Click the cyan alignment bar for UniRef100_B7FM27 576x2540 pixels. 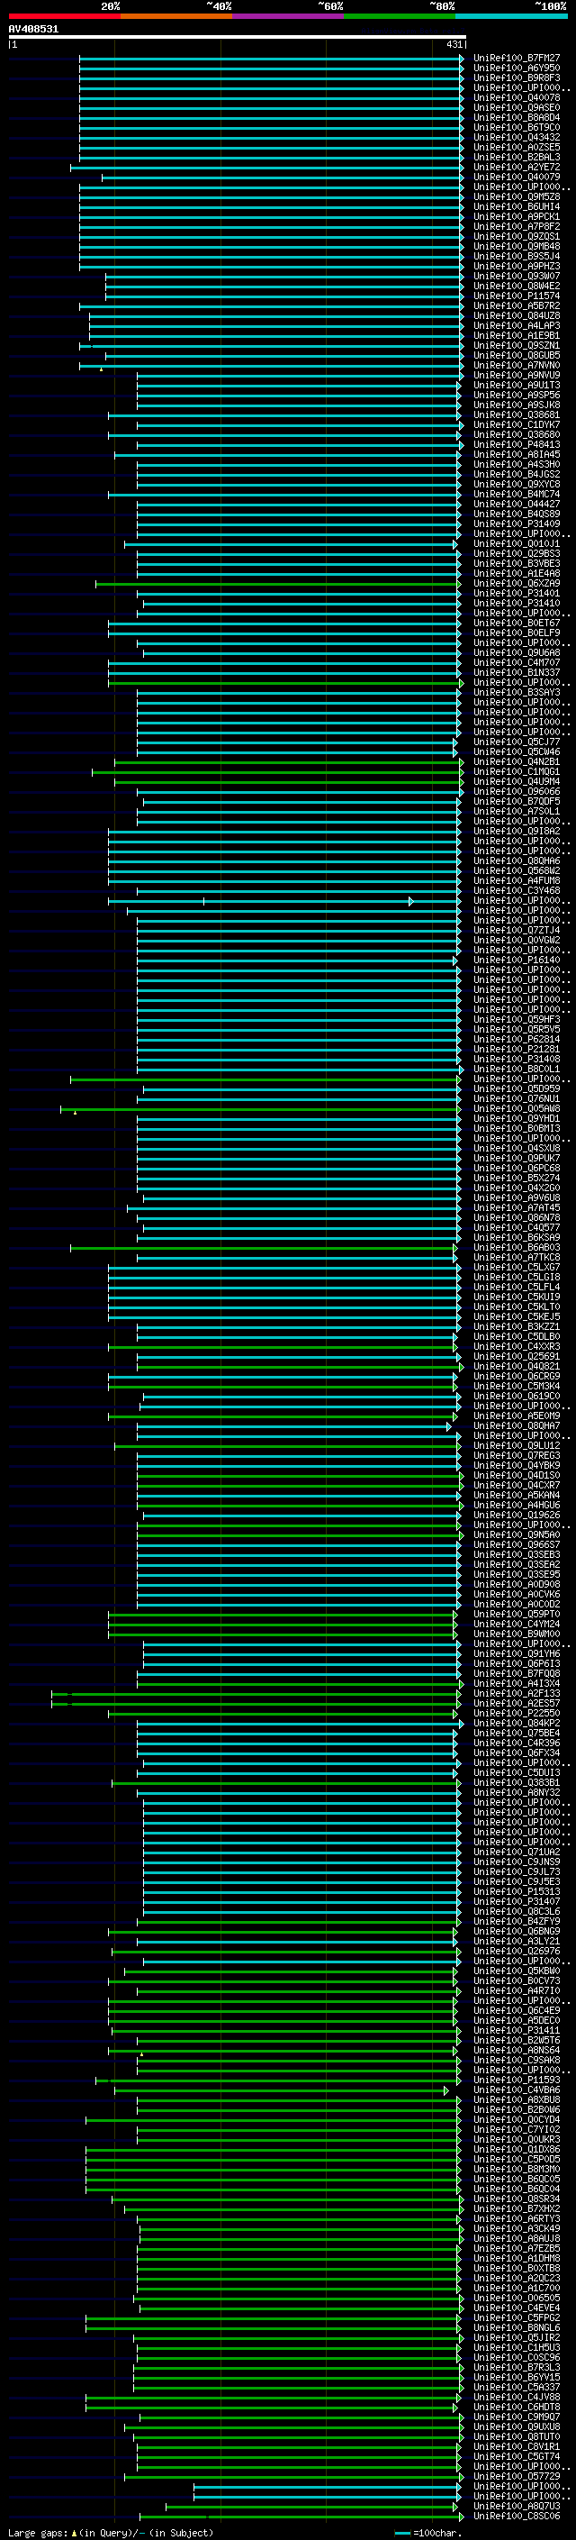click(x=272, y=59)
